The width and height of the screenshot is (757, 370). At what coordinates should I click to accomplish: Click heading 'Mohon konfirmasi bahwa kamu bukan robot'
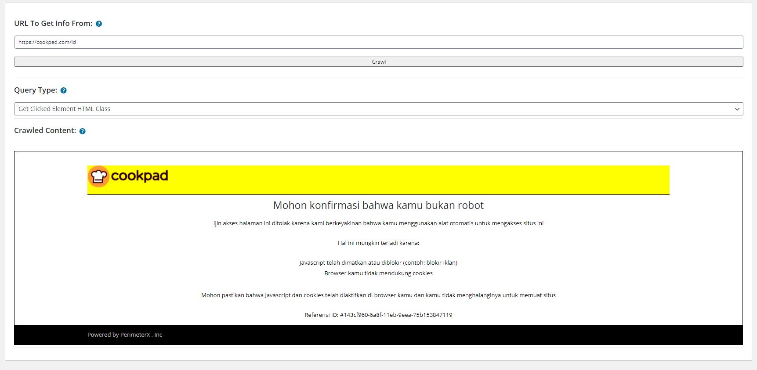378,205
